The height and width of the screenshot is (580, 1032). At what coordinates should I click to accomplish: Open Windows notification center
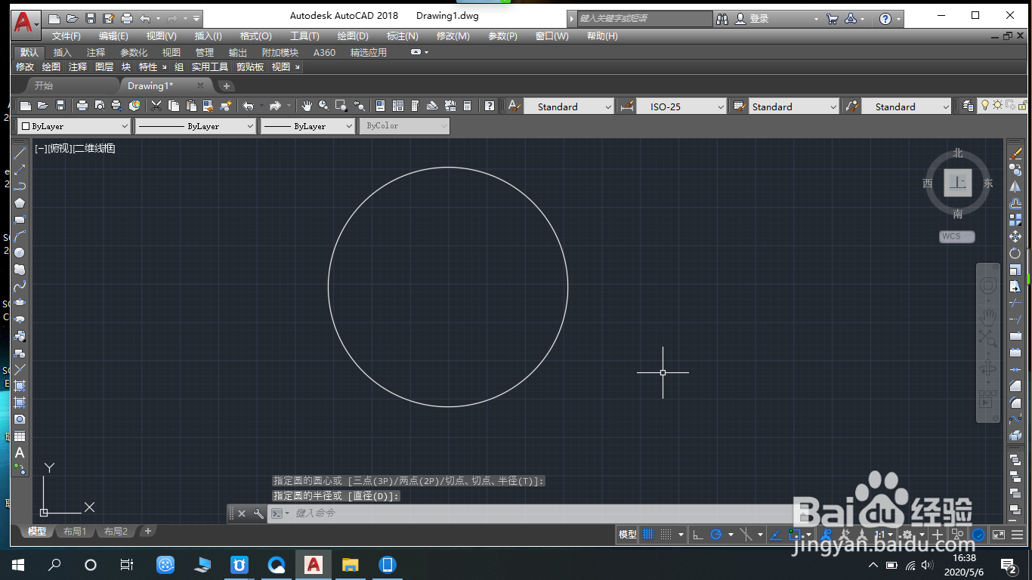[x=1008, y=564]
